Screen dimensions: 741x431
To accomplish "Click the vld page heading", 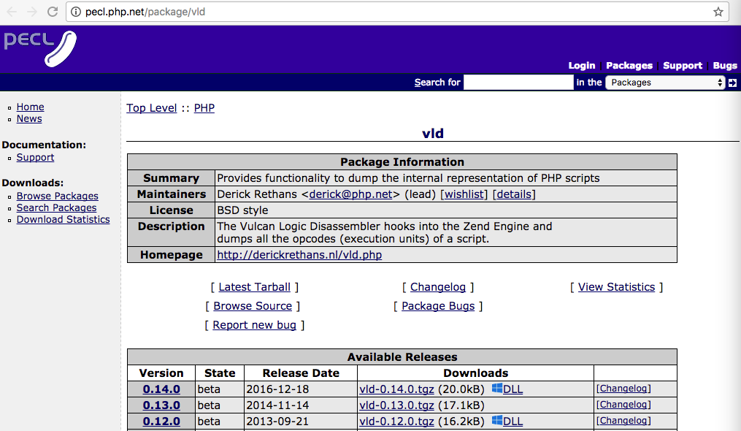I will [433, 134].
